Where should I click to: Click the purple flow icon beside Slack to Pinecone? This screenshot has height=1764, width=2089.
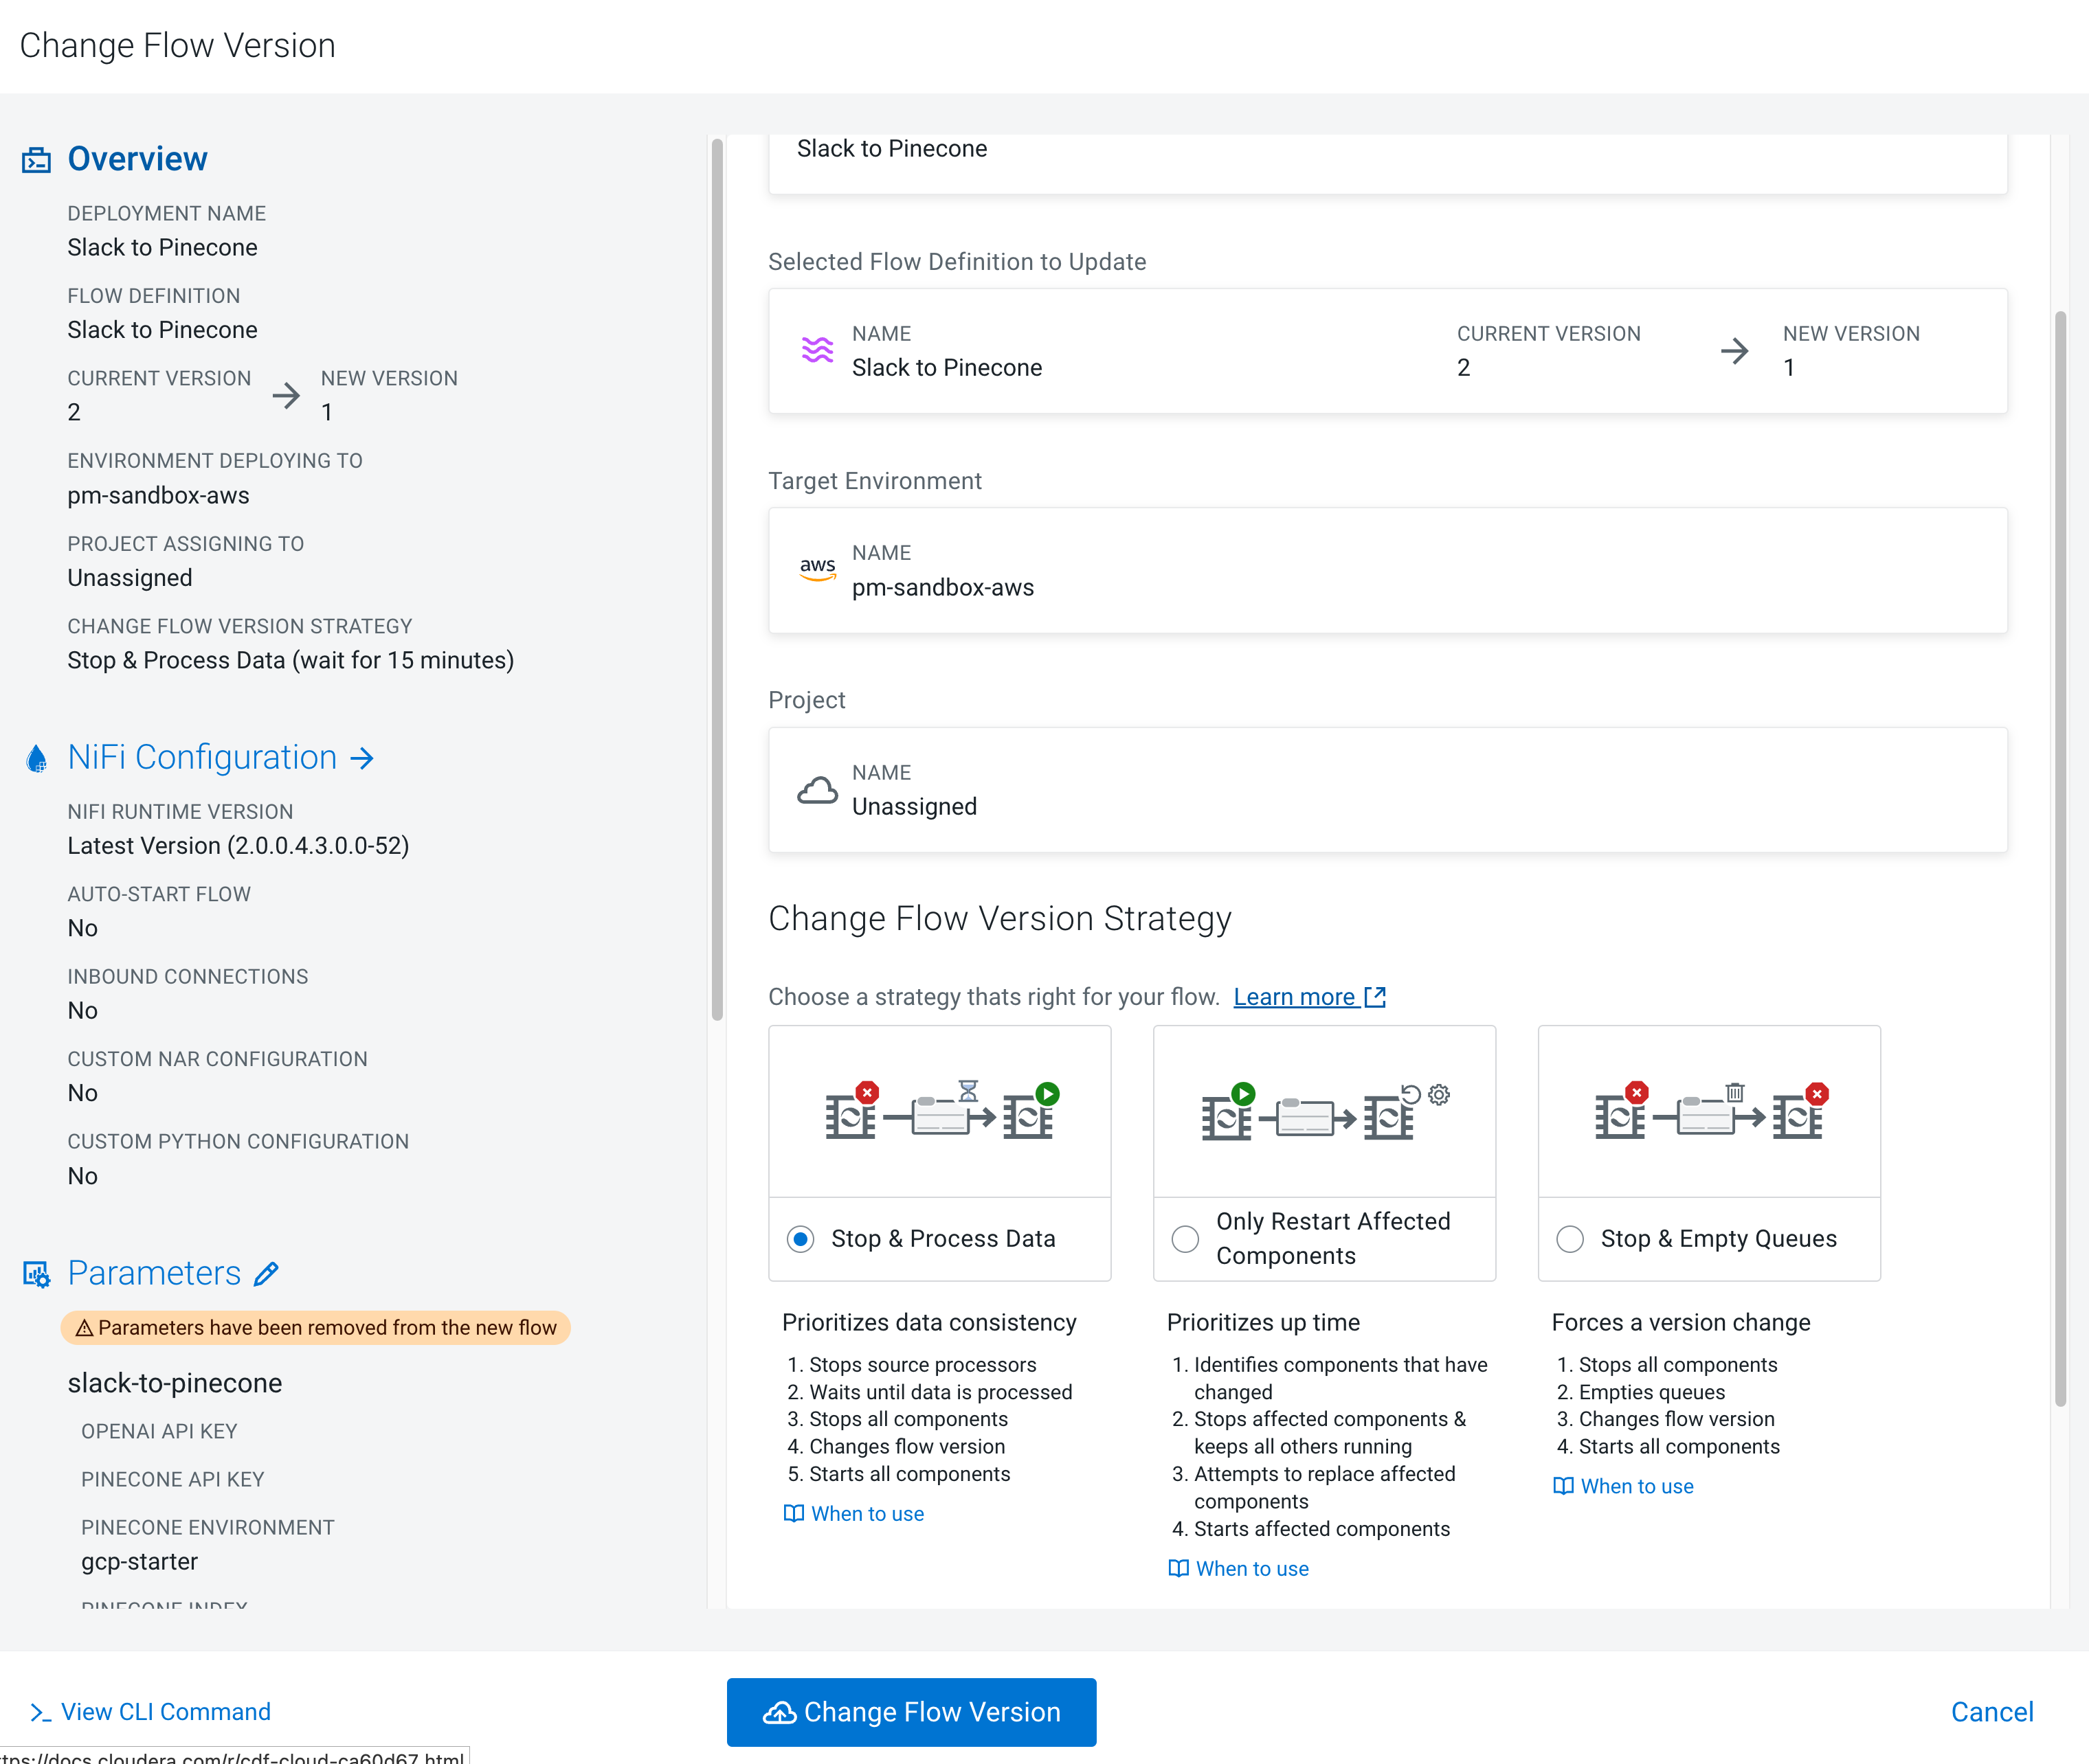click(x=818, y=351)
